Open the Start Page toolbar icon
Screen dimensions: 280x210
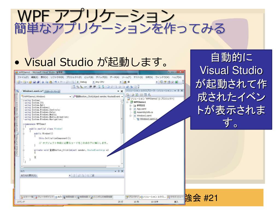pyautogui.click(x=176, y=82)
